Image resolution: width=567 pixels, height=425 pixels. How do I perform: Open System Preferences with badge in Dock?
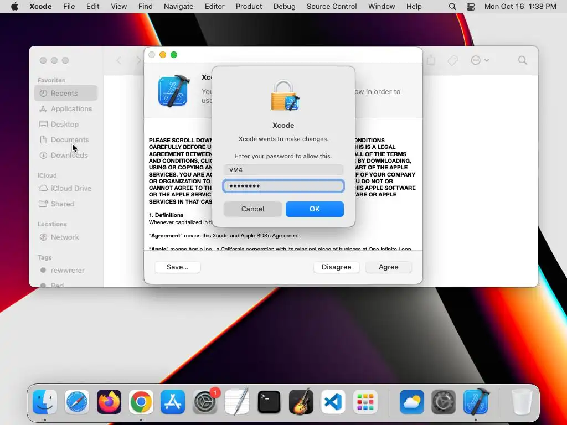click(205, 402)
